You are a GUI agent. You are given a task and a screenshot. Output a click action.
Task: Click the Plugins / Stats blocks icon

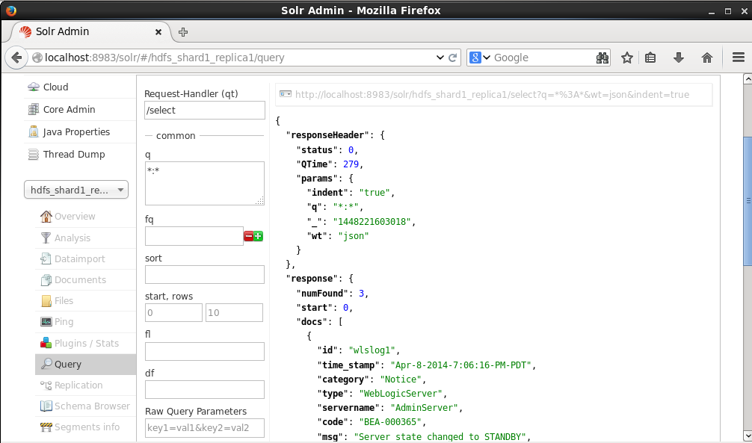pos(46,344)
